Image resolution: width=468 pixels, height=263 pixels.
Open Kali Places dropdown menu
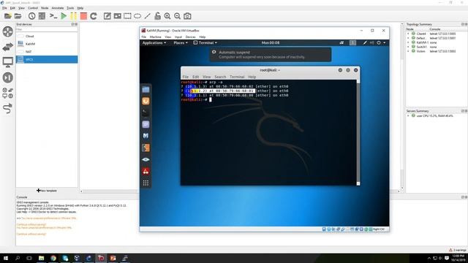point(181,42)
